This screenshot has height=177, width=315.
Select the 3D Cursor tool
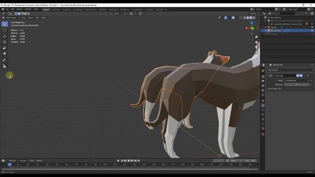pos(4,30)
